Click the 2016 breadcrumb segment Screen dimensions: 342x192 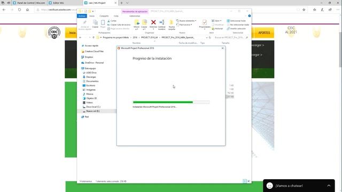(135, 37)
